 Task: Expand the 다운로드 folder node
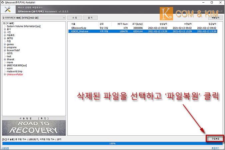pos(5,35)
